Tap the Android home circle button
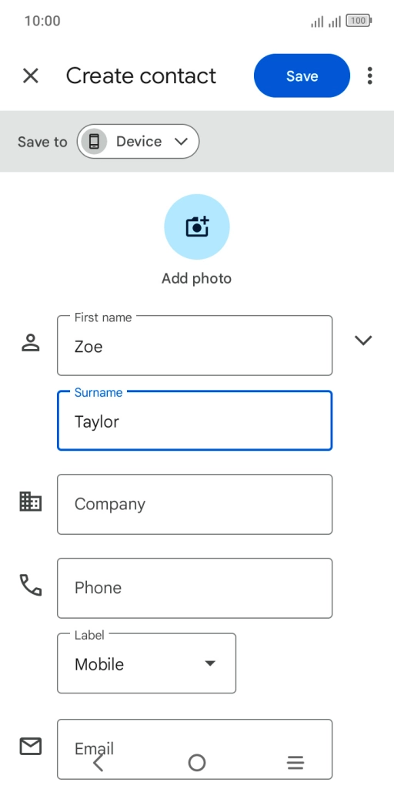 point(197,763)
